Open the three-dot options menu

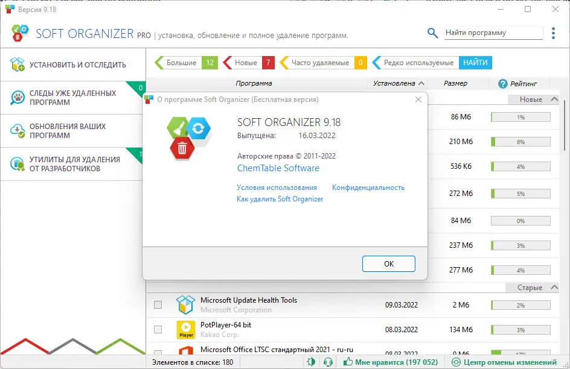553,33
